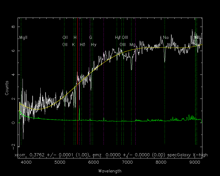
Task: Select the 7000 wavelength tick label
Action: [x=127, y=162]
